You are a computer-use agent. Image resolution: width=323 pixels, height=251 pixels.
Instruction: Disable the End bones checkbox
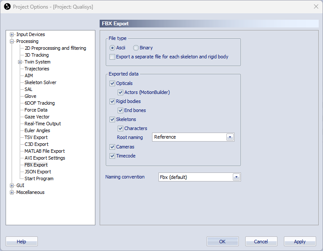pyautogui.click(x=121, y=110)
